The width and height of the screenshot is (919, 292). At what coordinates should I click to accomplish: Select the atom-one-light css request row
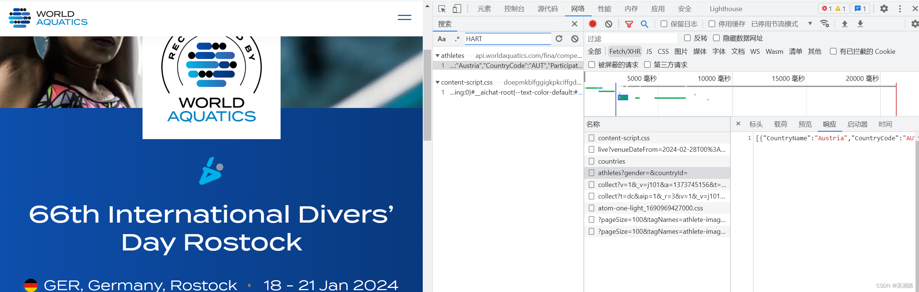pos(657,208)
